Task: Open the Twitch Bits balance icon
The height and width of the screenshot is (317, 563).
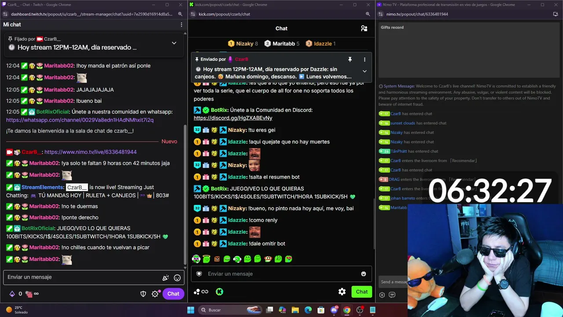Action: [x=12, y=294]
